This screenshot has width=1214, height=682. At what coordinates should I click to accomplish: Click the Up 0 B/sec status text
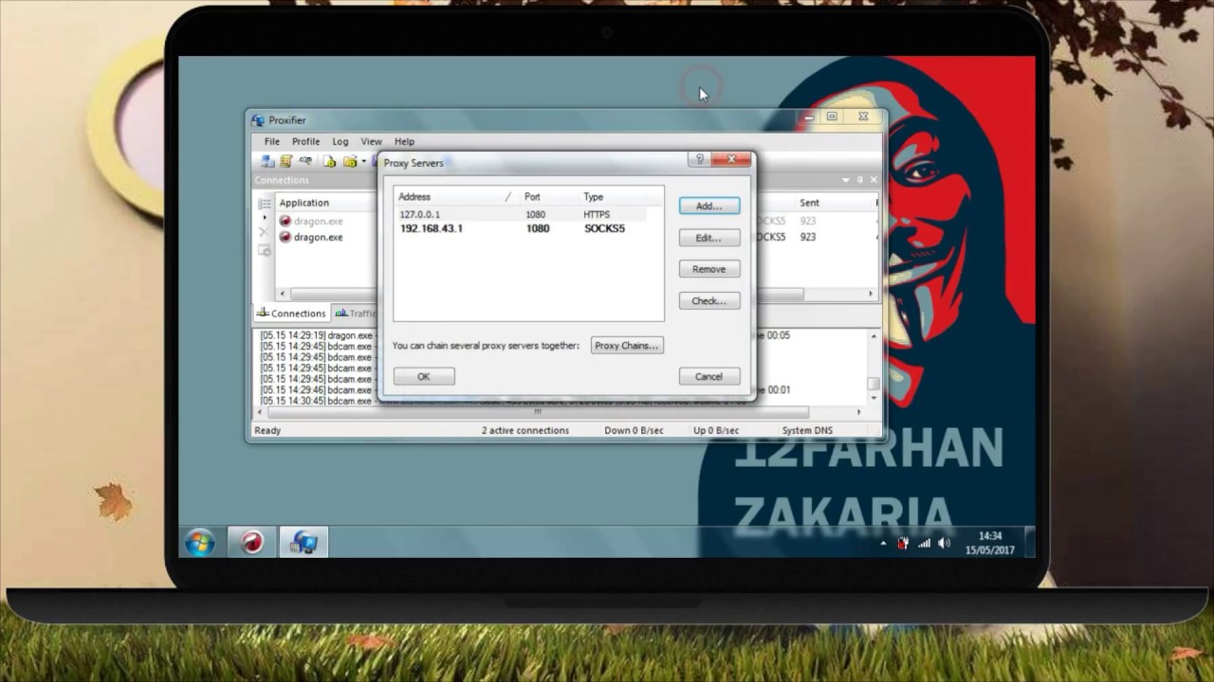pyautogui.click(x=716, y=430)
